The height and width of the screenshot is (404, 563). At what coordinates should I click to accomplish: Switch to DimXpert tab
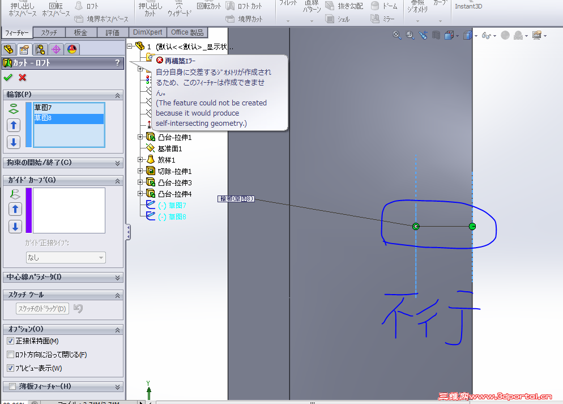tap(148, 32)
